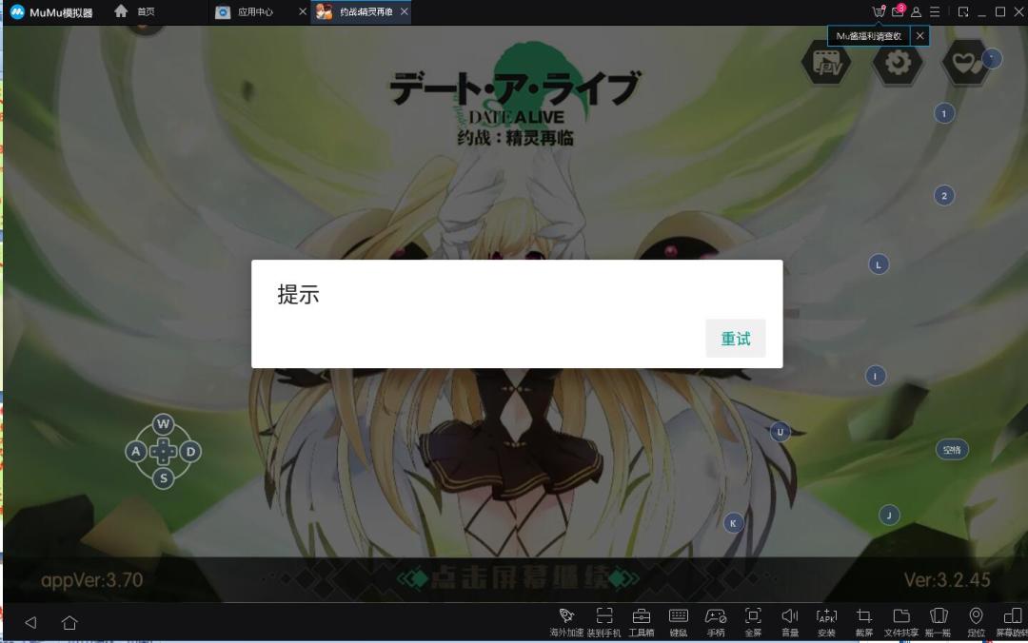
Task: Open 定位 location tool
Action: [976, 622]
